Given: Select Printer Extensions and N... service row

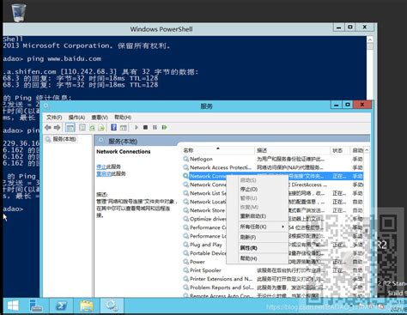Looking at the screenshot, I should tap(272, 279).
